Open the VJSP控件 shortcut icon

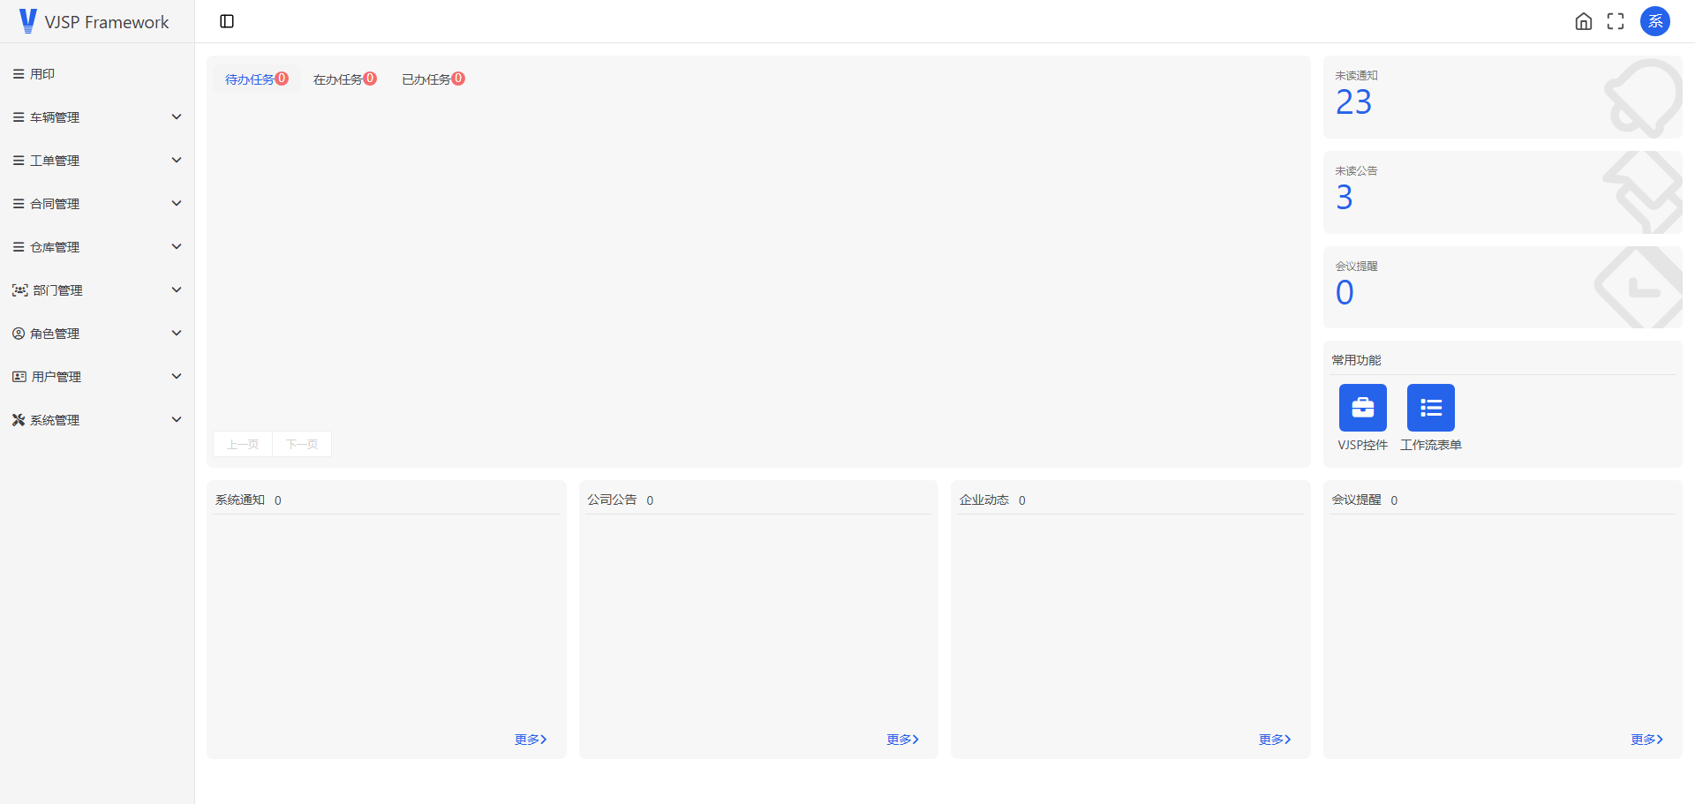1362,408
